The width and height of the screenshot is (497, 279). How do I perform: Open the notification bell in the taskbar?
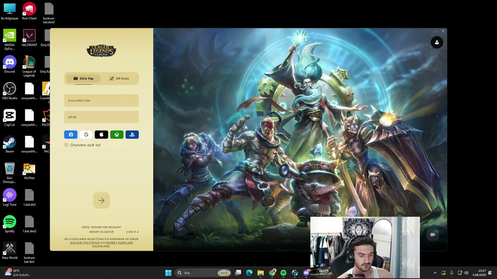coord(490,273)
